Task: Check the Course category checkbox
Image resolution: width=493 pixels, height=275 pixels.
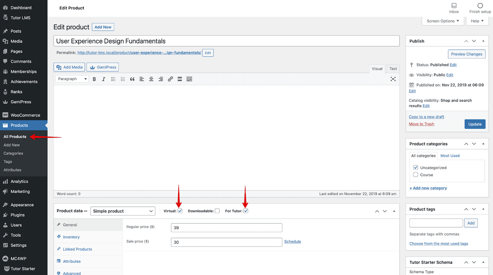Action: (415, 175)
